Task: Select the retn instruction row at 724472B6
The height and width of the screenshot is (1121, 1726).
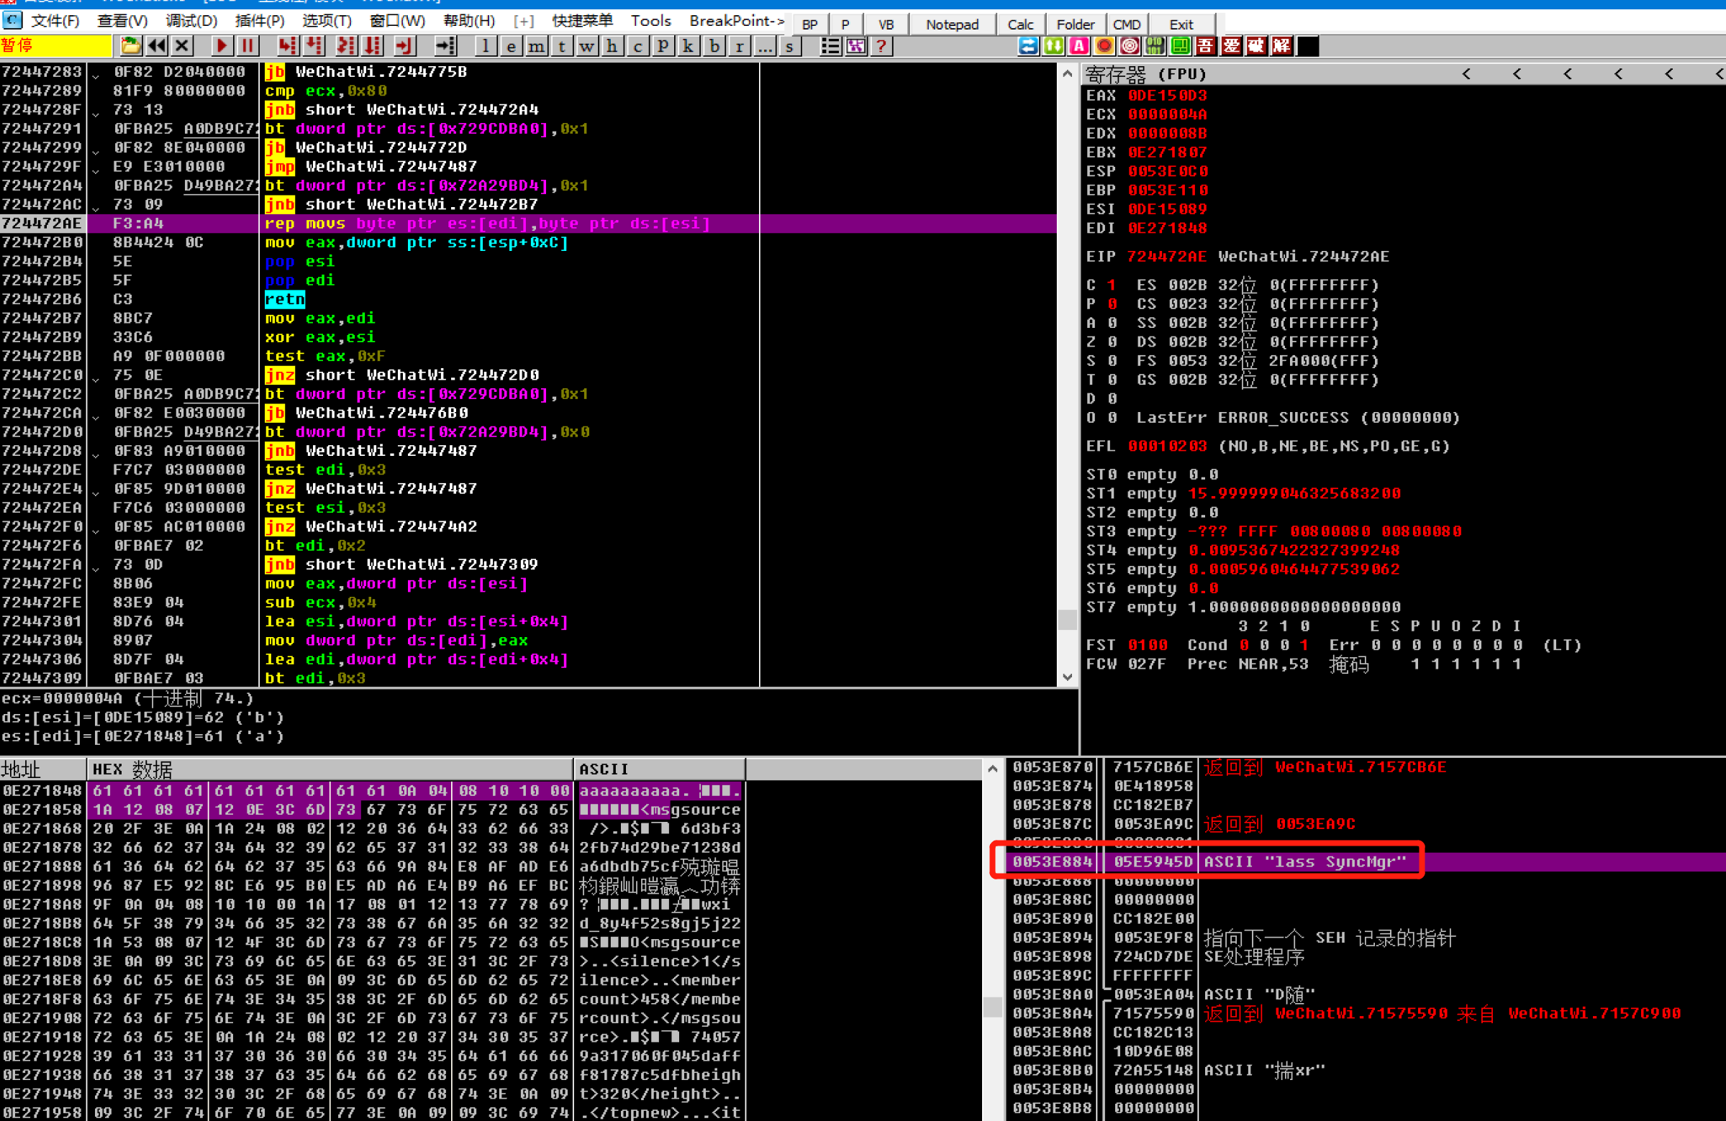Action: click(x=528, y=299)
